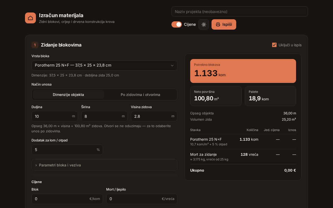Click the Širina input field
This screenshot has width=333, height=208.
pyautogui.click(x=104, y=116)
